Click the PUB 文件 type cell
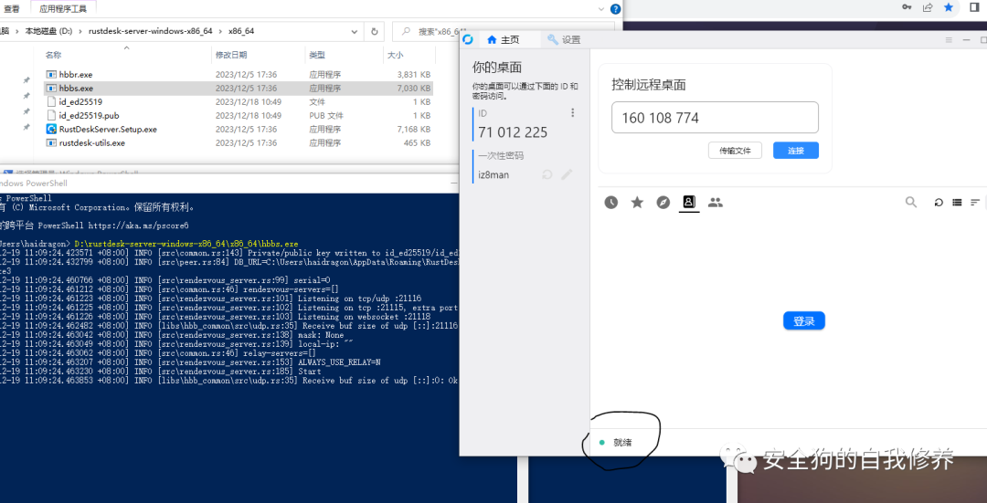 click(x=326, y=116)
